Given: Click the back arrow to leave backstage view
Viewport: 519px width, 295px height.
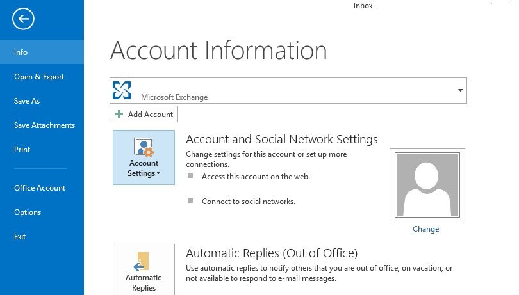Looking at the screenshot, I should point(24,19).
